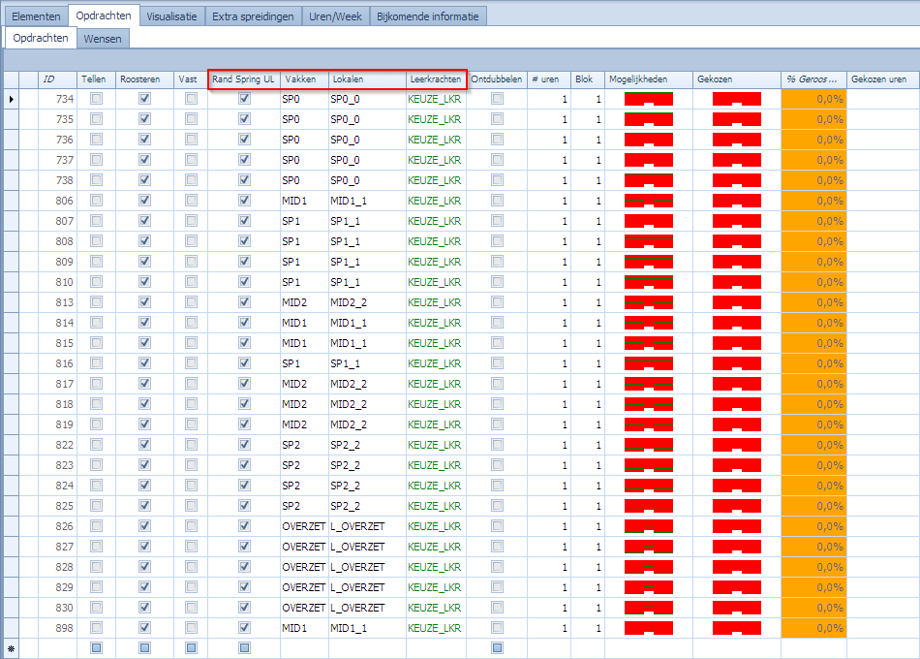
Task: Toggle Ontdubbelen for row 898
Action: click(497, 628)
